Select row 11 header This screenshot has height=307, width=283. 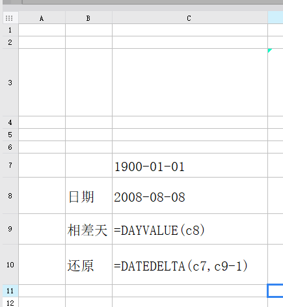10,291
